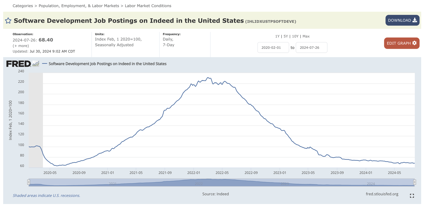Screen dimensions: 424x207
Task: Click the y-axis title 'Index Feb, 1 2020=100'
Action: [10, 120]
